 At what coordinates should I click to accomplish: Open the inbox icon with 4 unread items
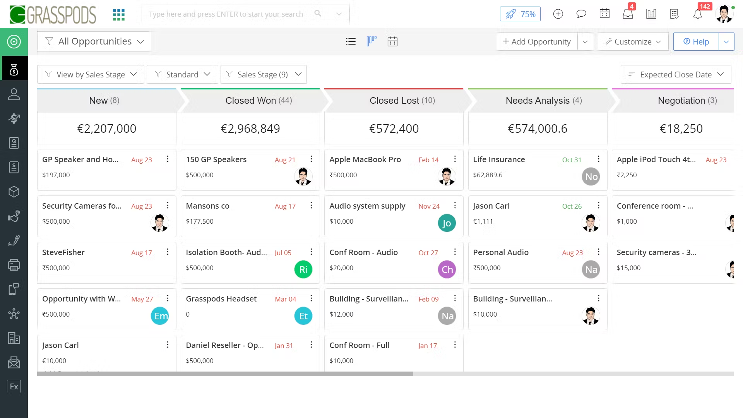[628, 14]
